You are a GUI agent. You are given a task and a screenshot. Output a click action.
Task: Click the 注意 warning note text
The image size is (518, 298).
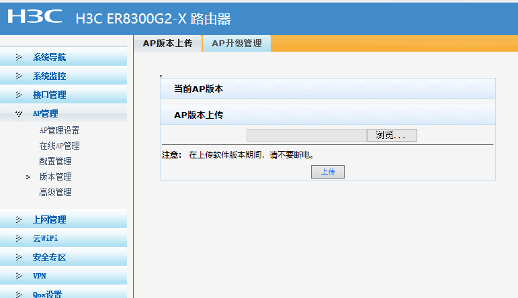click(238, 155)
